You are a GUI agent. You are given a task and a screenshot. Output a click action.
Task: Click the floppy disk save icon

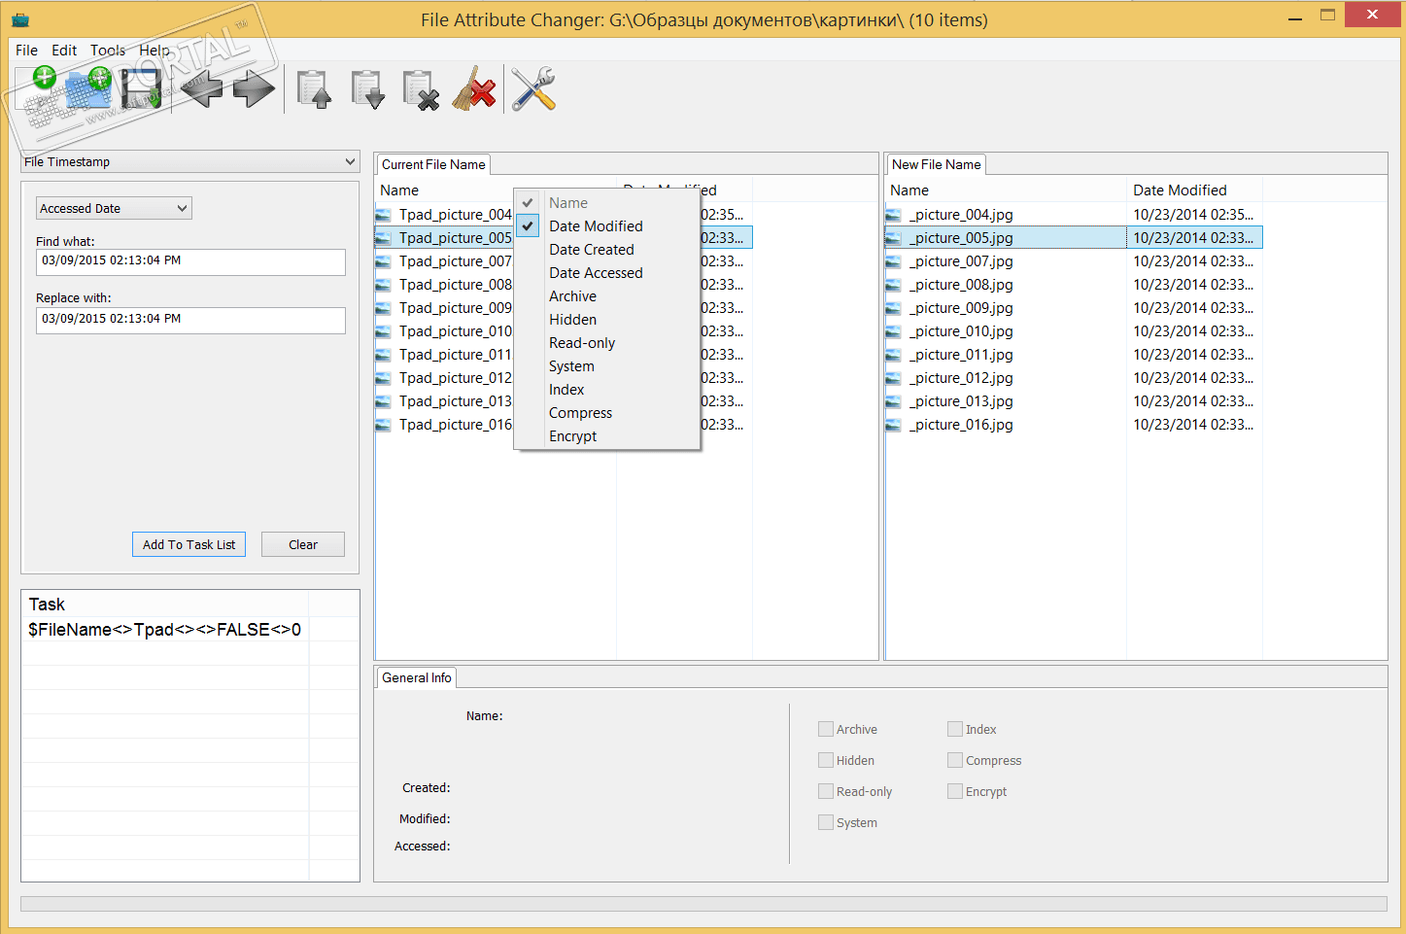(x=142, y=89)
